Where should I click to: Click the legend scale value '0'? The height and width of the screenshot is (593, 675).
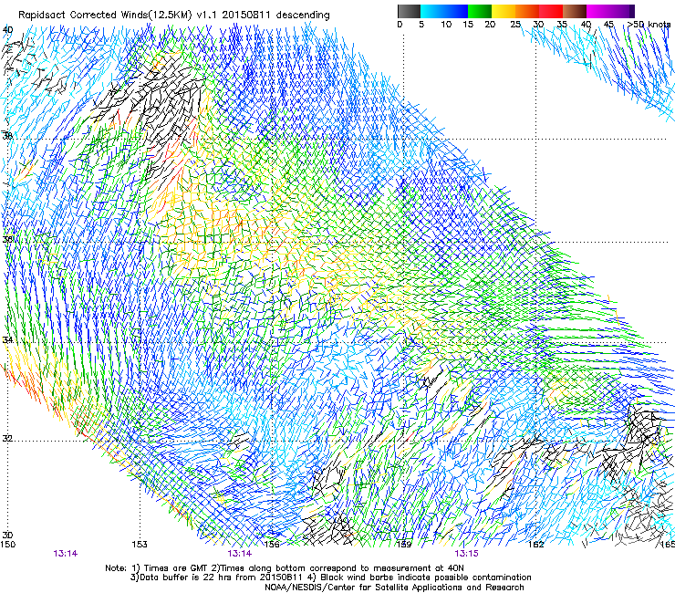point(400,25)
